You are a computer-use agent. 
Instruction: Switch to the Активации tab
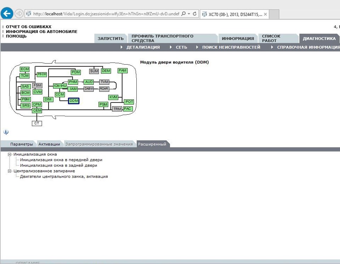[x=49, y=144]
